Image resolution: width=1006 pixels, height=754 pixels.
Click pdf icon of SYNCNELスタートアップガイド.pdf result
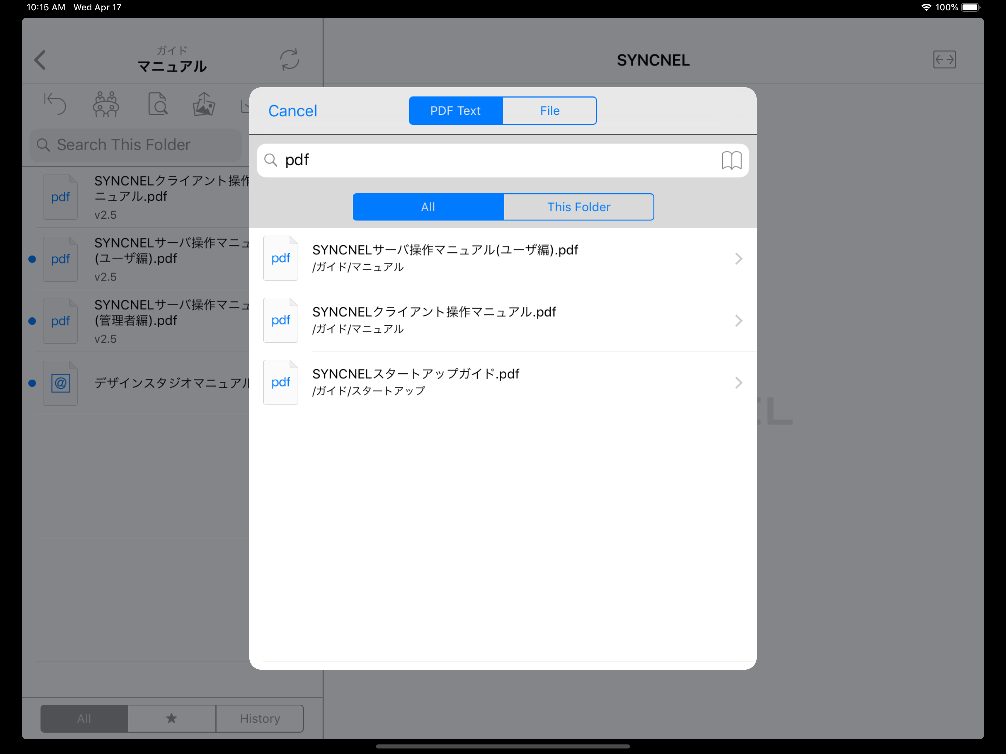tap(281, 382)
